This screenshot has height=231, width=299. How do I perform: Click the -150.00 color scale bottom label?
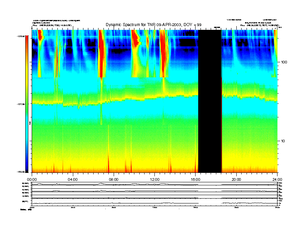pos(21,172)
